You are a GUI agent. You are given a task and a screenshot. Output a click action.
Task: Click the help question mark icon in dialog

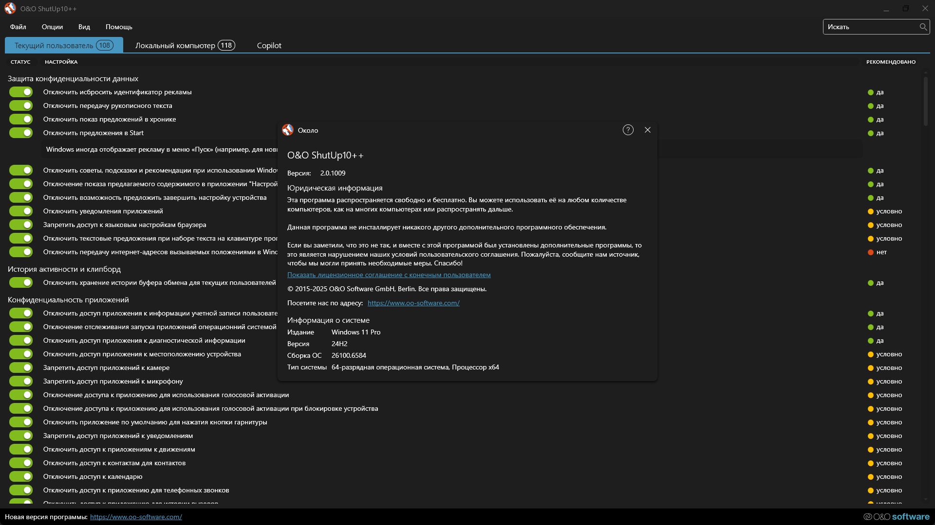[x=628, y=130]
